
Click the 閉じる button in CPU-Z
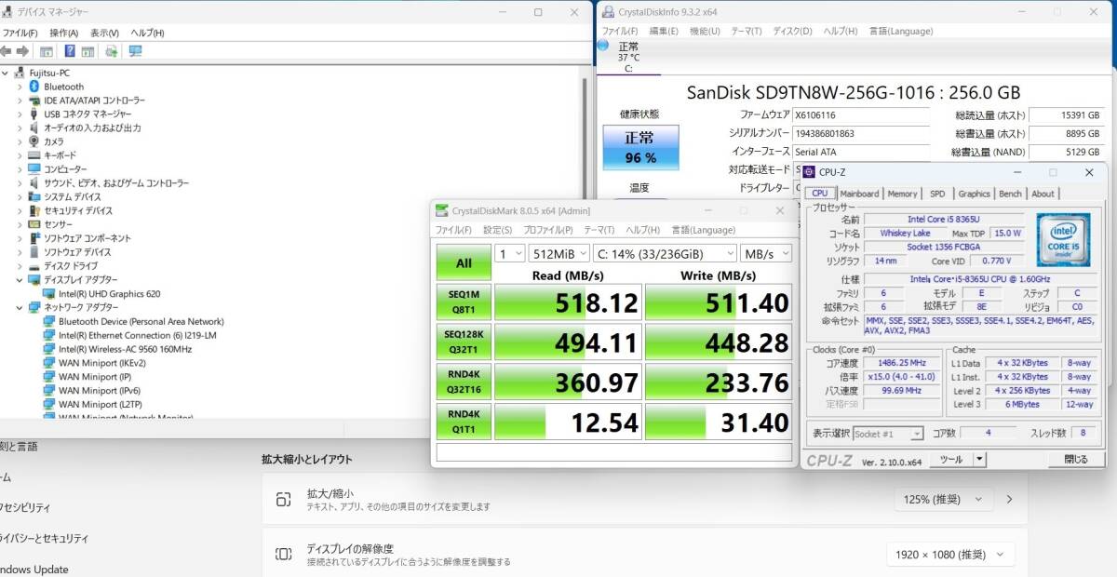coord(1076,459)
